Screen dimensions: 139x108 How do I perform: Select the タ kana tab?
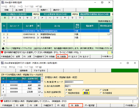35,18
